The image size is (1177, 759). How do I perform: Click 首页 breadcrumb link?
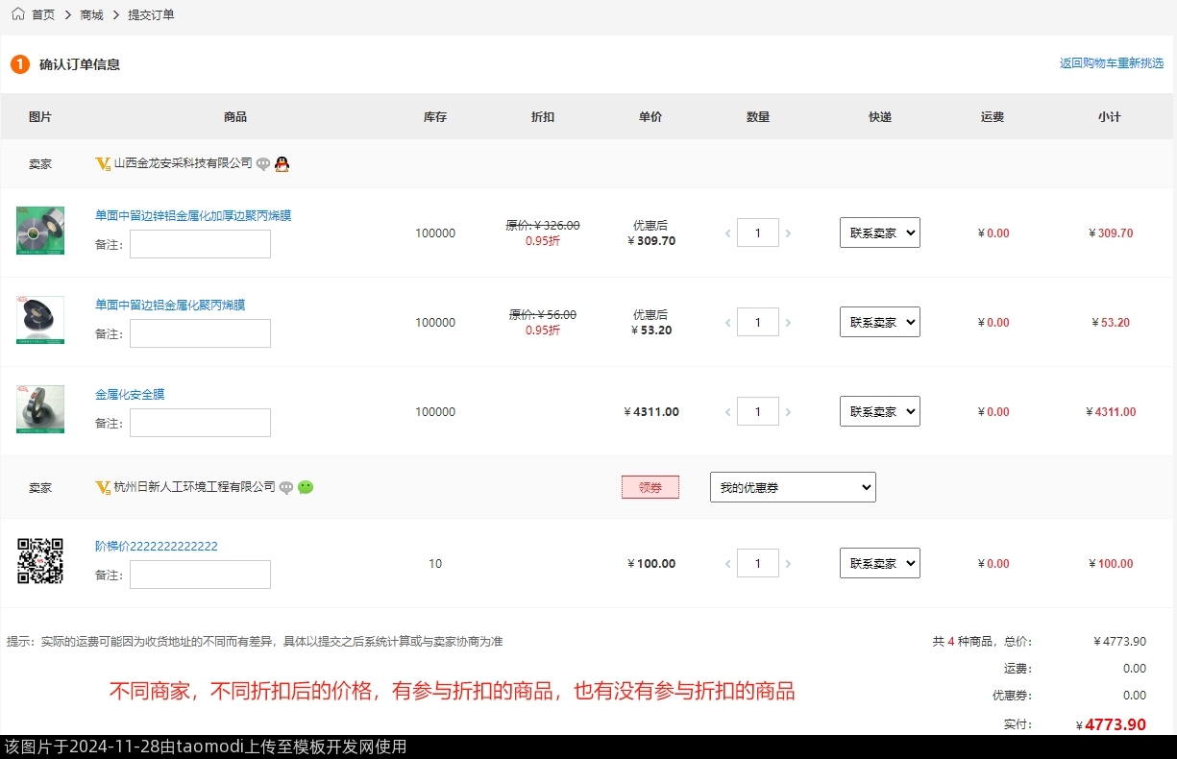[43, 15]
